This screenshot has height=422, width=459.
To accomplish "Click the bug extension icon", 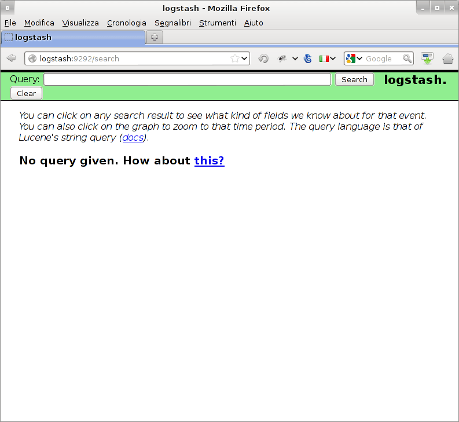I will pos(282,58).
